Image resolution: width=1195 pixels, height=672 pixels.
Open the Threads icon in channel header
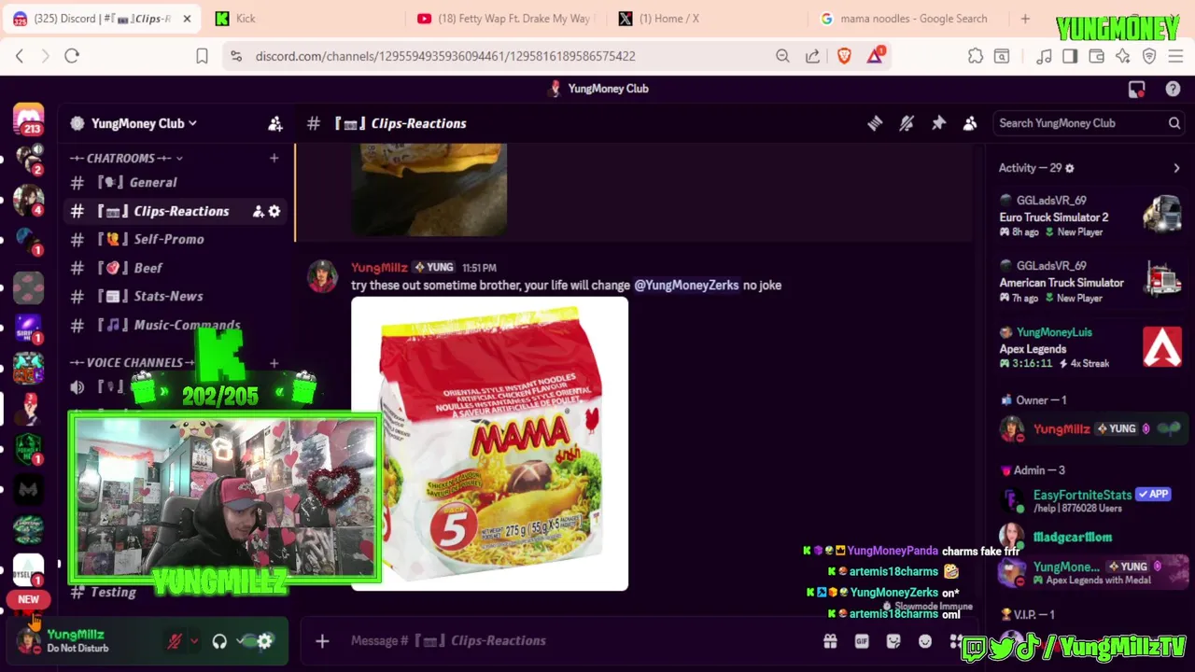[875, 123]
